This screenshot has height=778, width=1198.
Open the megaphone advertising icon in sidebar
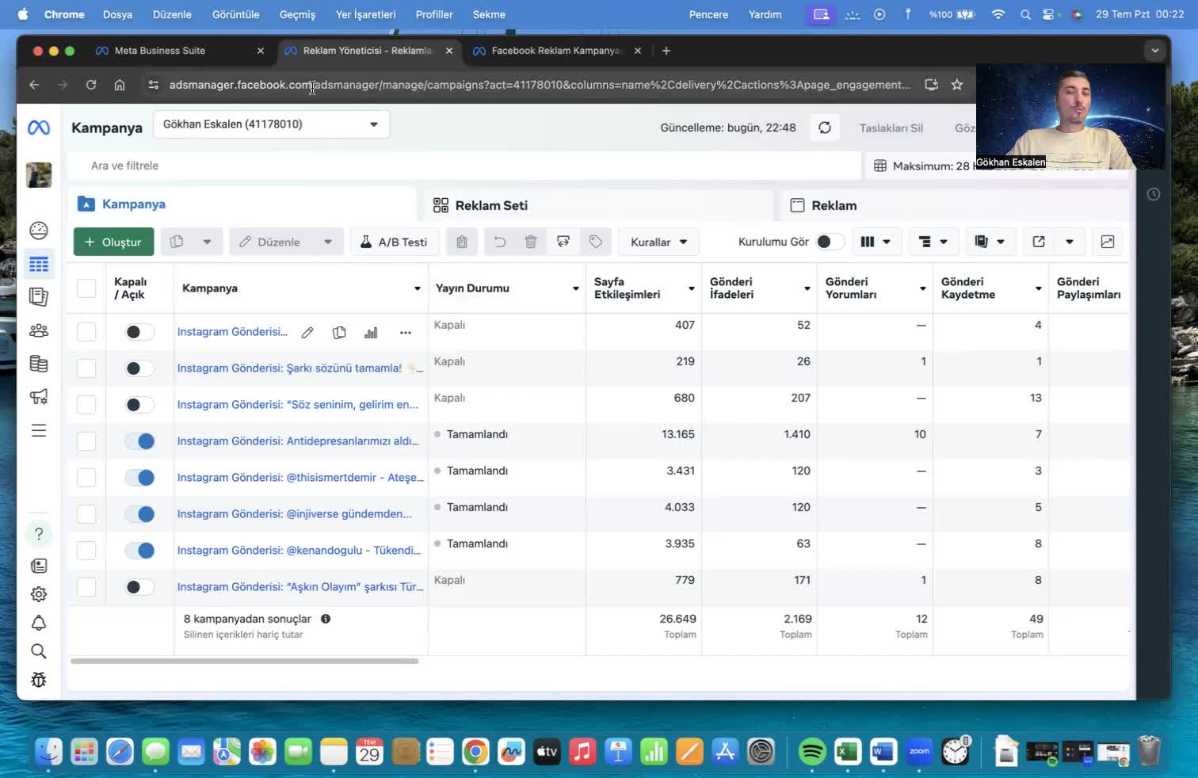39,396
